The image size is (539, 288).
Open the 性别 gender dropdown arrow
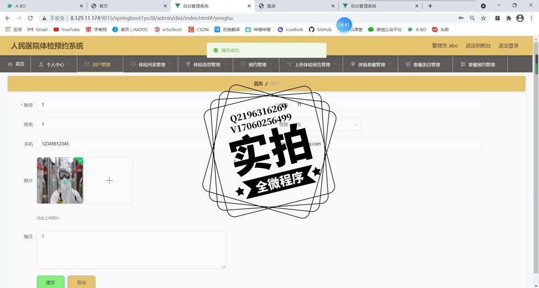355,125
